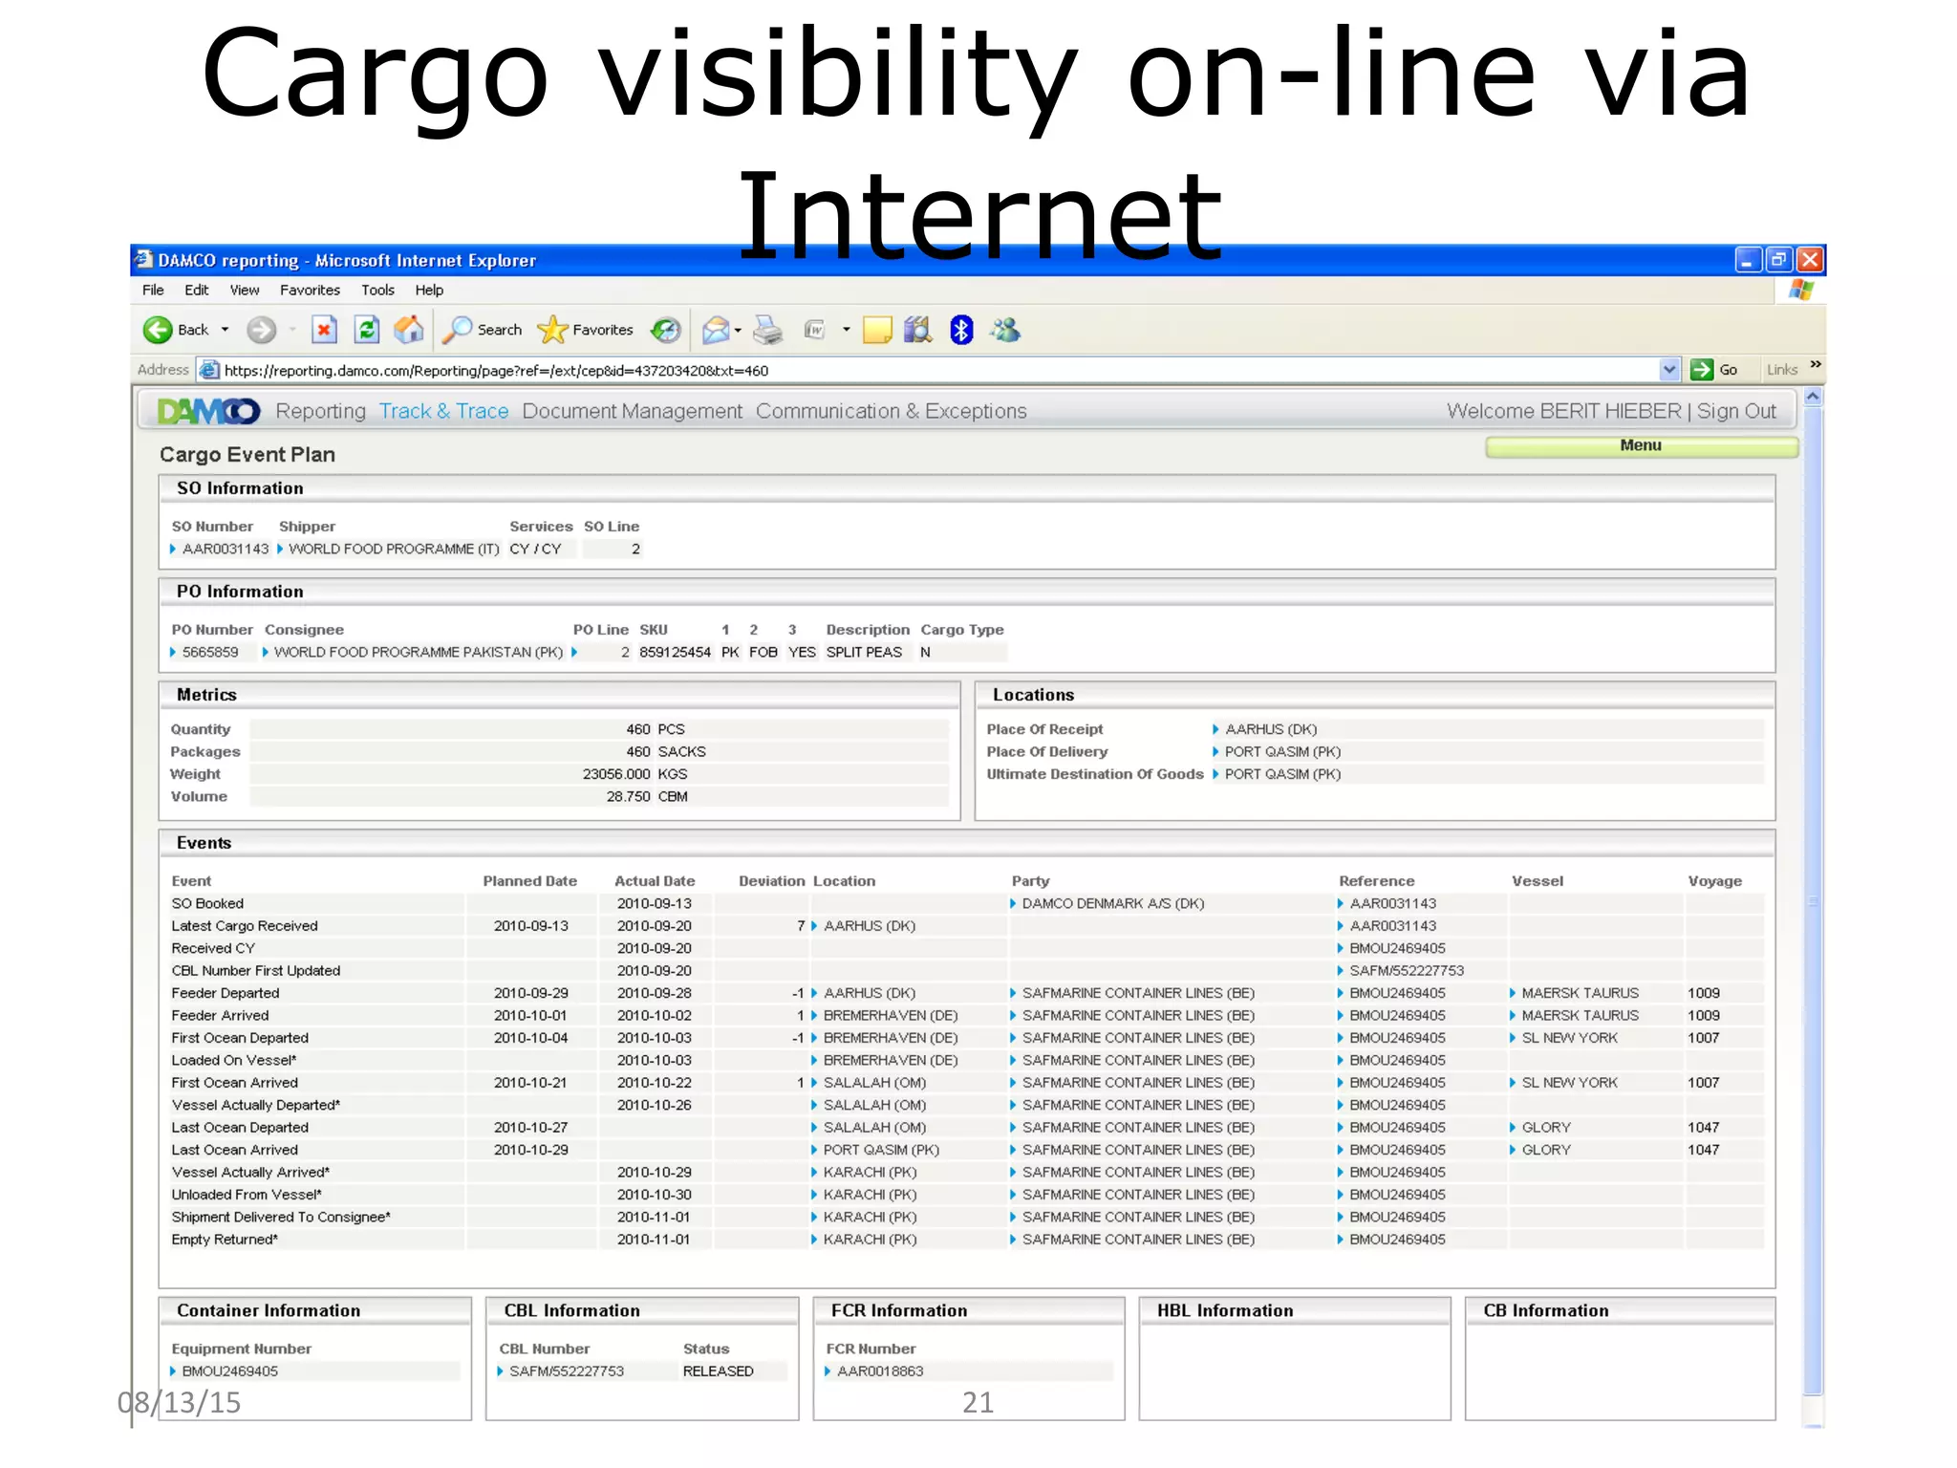Click the page icon in address bar
The height and width of the screenshot is (1468, 1957).
tap(209, 370)
